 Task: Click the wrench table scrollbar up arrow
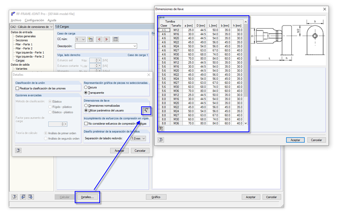(245, 22)
